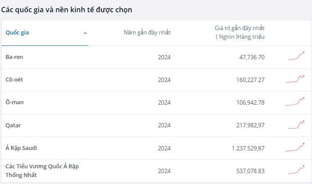312x184 pixels.
Task: Open the Qatar sparkline trend chart
Action: click(296, 125)
